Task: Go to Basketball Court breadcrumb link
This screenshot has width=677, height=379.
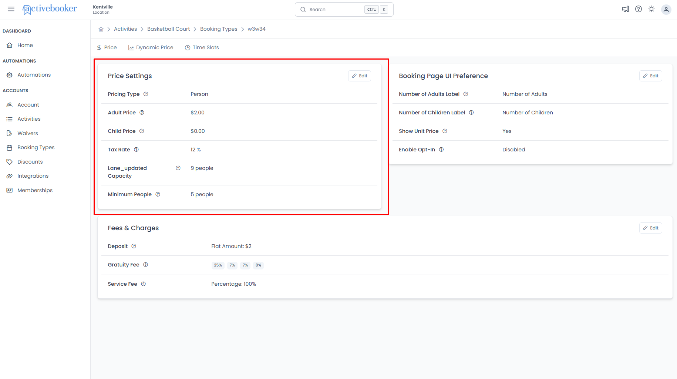Action: [x=168, y=29]
